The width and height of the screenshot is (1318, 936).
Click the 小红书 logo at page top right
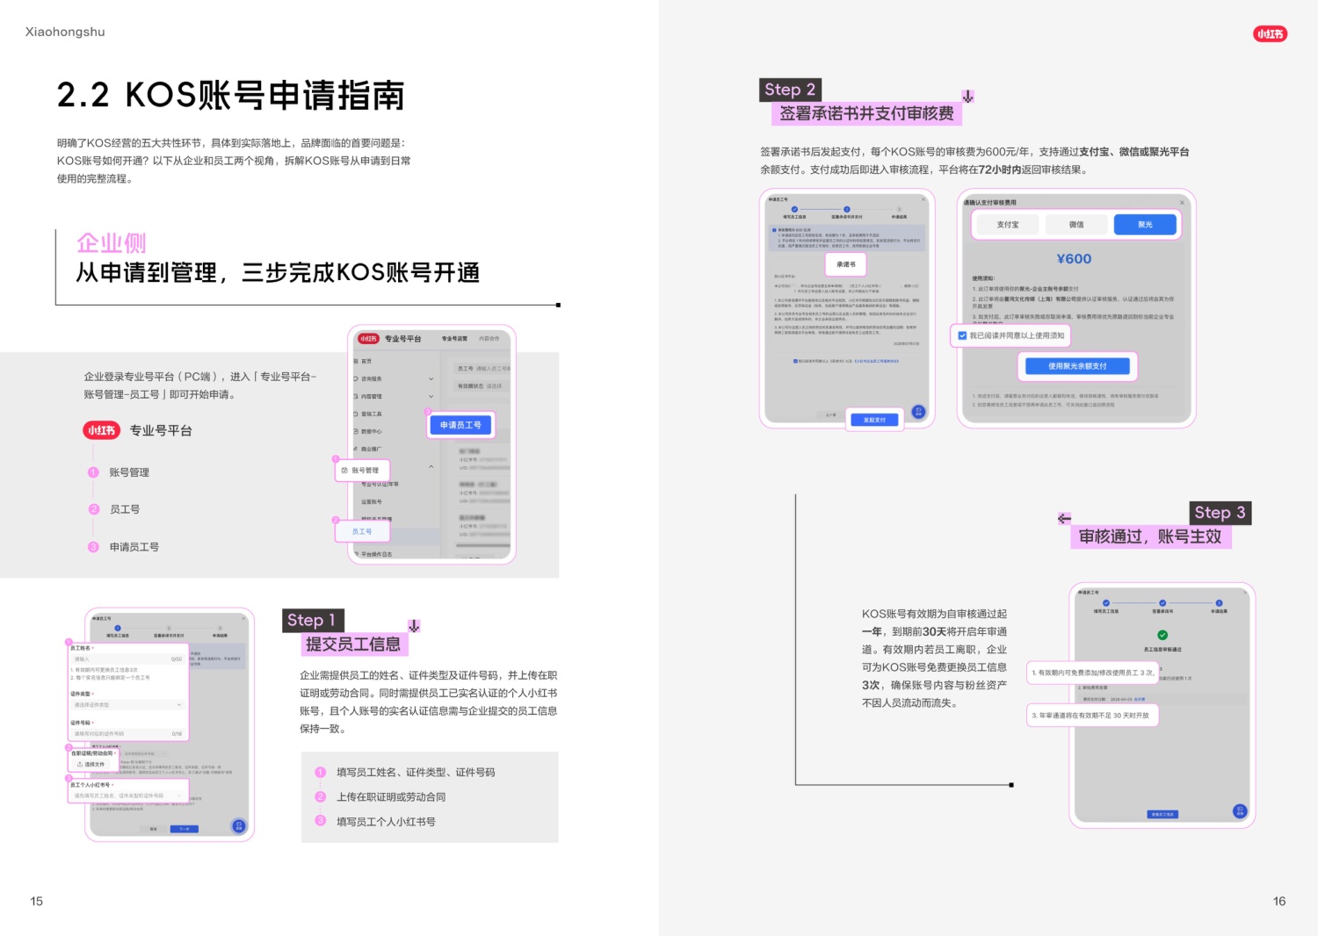[1270, 34]
